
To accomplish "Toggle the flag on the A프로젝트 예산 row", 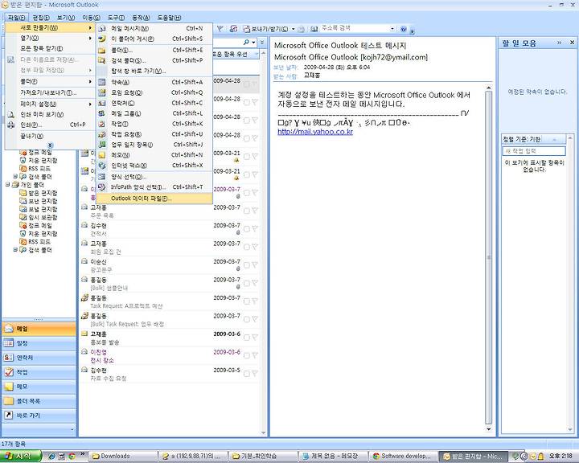I will tap(254, 301).
